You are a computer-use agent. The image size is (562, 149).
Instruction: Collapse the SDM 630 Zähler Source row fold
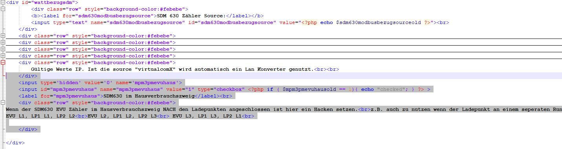point(3,9)
